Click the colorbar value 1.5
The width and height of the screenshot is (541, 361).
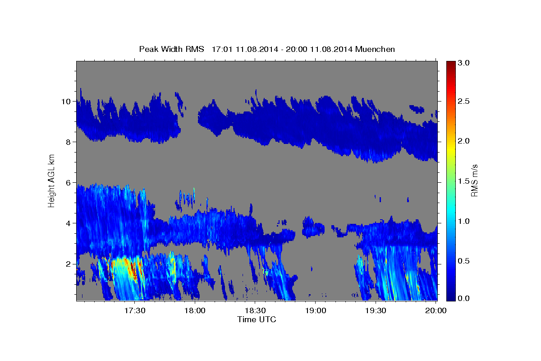point(464,181)
